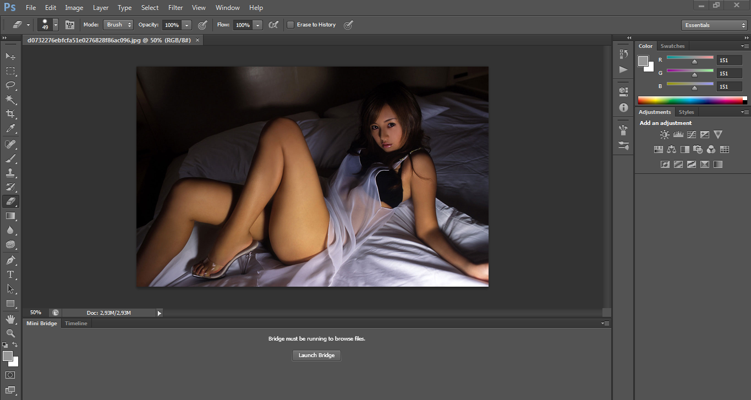Enable airbrush-style erasing in options bar
The width and height of the screenshot is (751, 400).
(x=273, y=25)
